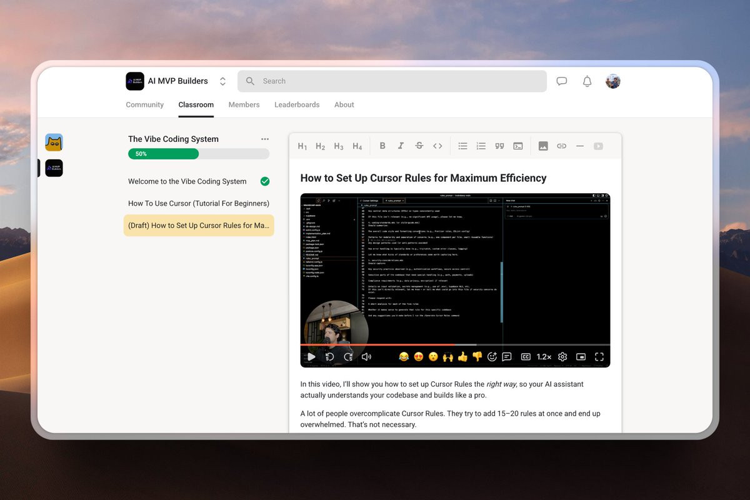The width and height of the screenshot is (750, 500).
Task: Open user profile avatar menu
Action: coord(613,81)
